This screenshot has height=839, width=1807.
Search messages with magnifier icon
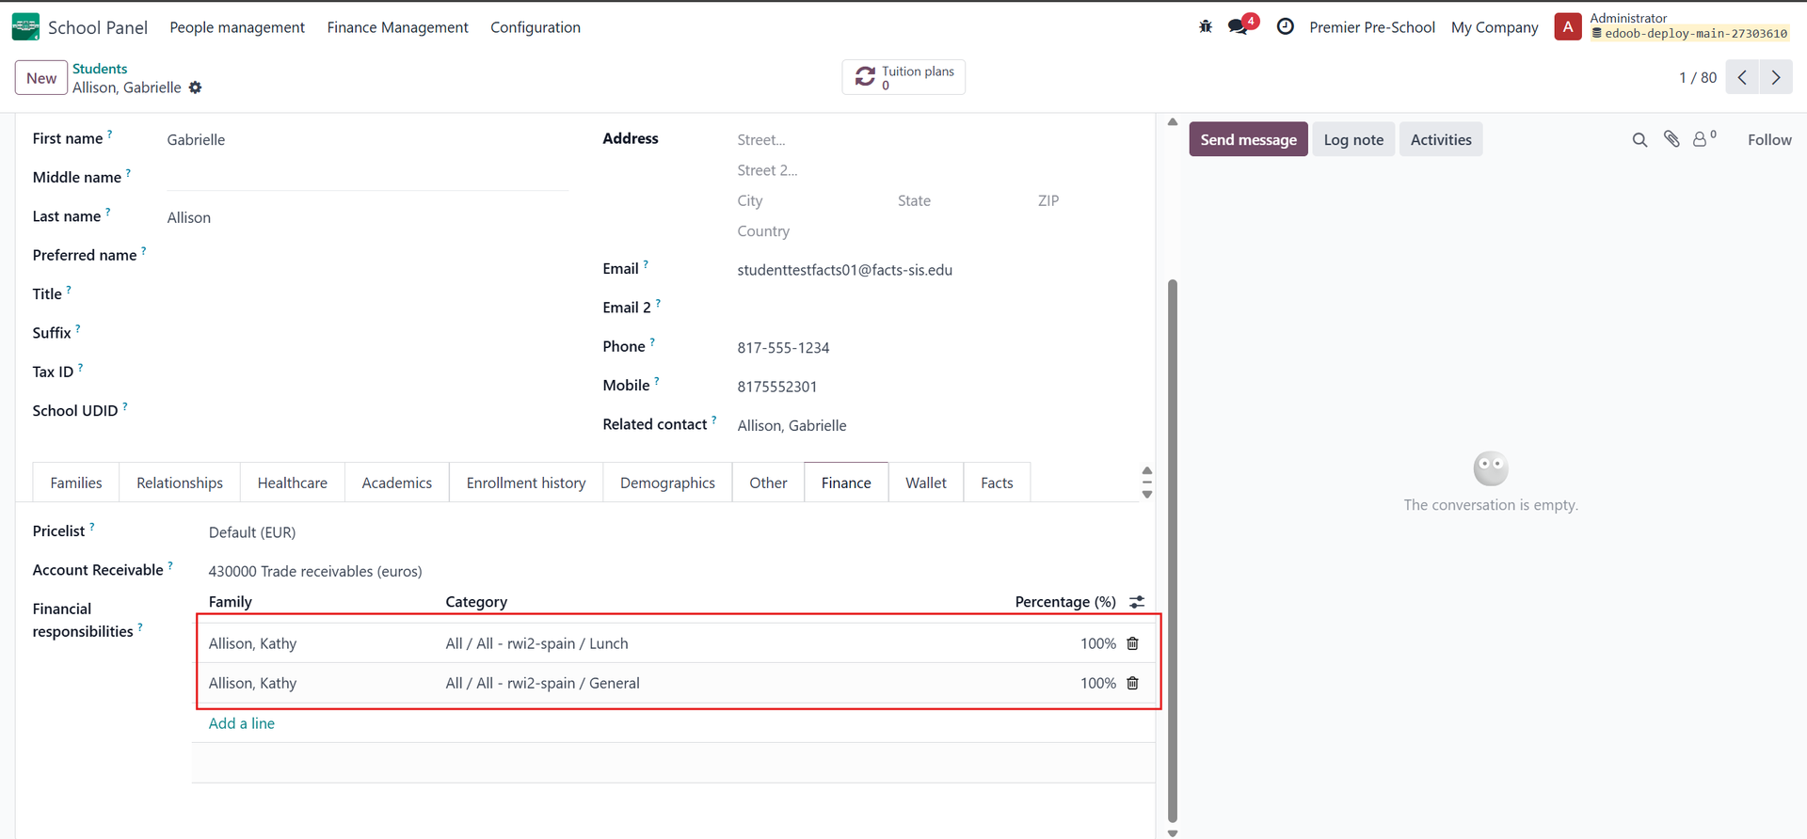tap(1639, 140)
